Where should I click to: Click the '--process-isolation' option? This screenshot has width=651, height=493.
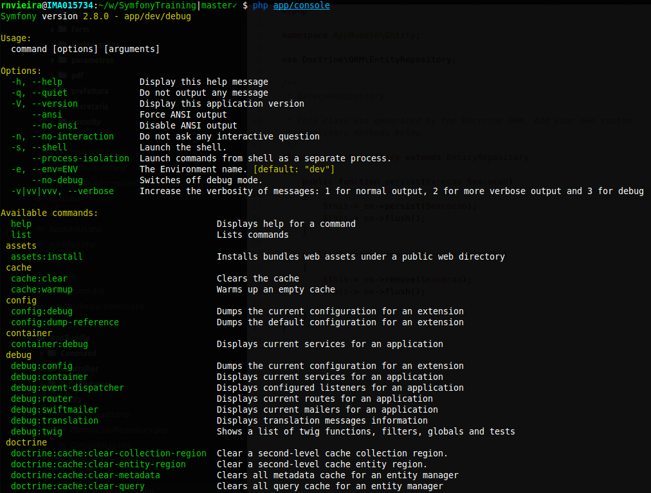click(x=80, y=158)
